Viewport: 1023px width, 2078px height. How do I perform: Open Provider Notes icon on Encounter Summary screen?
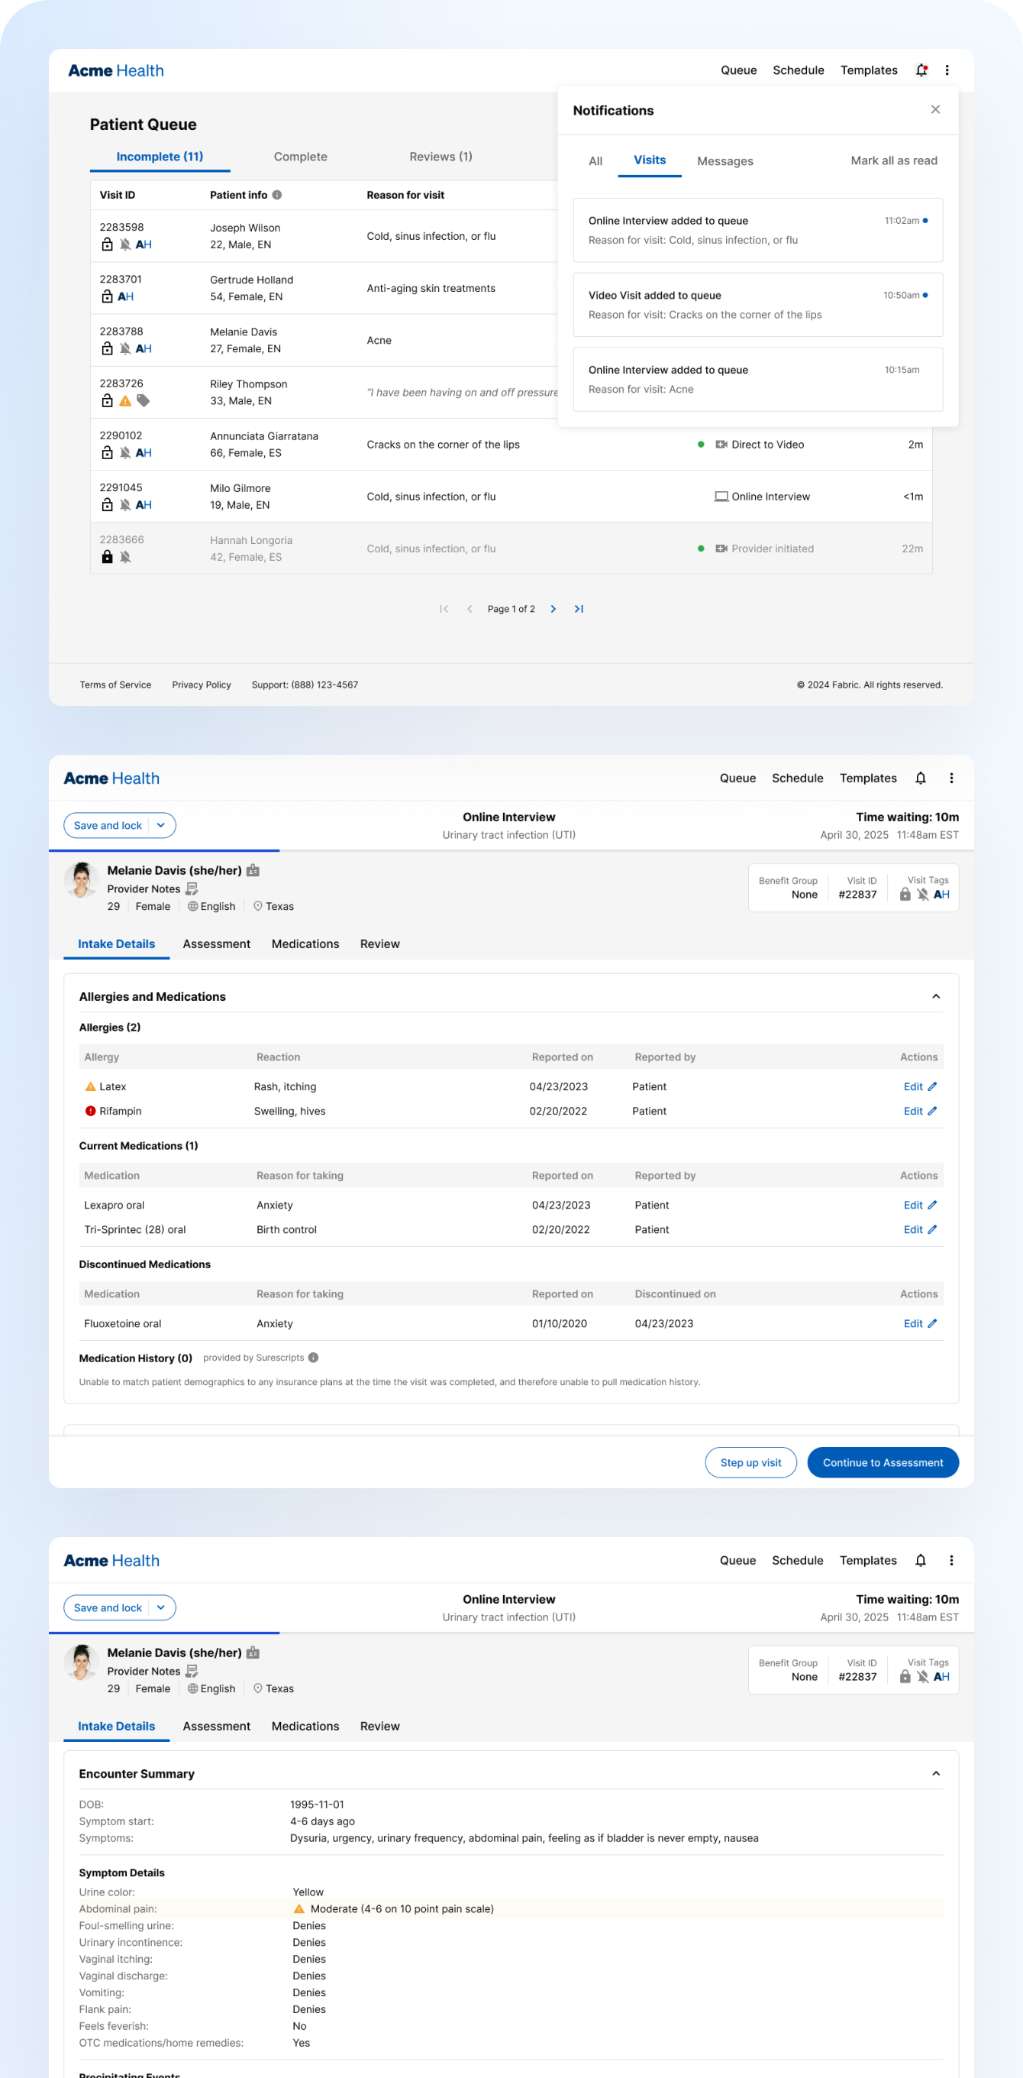[192, 1672]
